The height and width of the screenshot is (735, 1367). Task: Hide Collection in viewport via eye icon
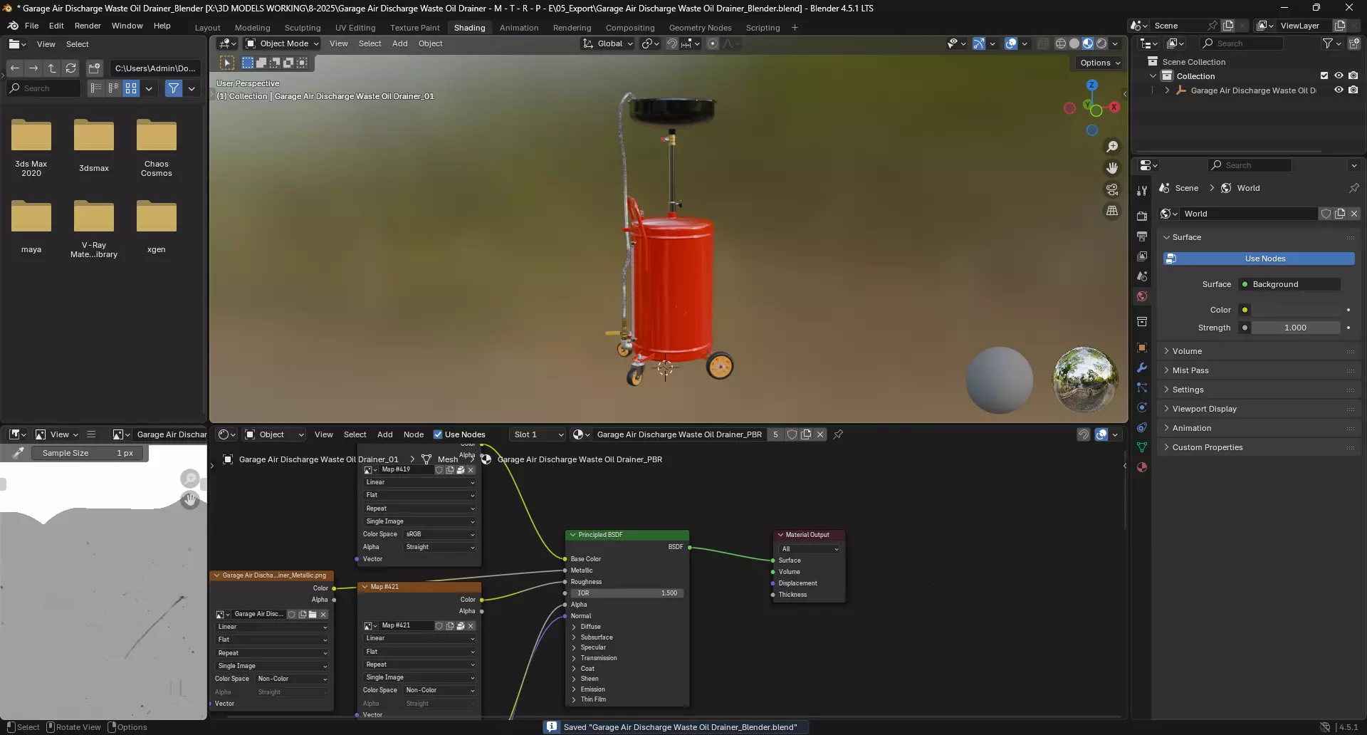pos(1339,75)
